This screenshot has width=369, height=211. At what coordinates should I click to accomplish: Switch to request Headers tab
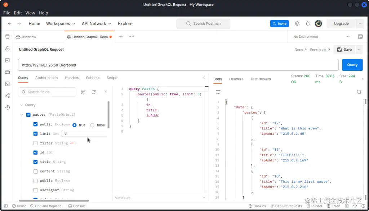pos(72,78)
